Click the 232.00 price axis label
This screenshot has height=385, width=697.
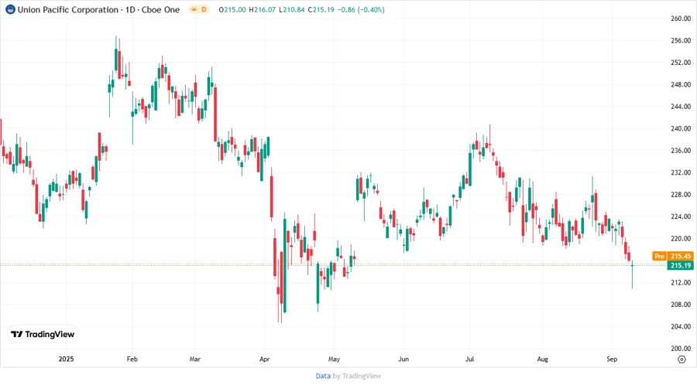click(681, 172)
